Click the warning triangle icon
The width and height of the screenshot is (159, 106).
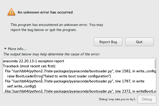11,11
